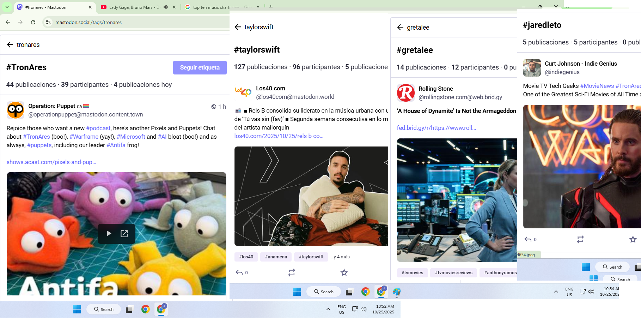Open the #MovieNews hashtag link
Viewport: 641px width, 318px height.
(597, 86)
